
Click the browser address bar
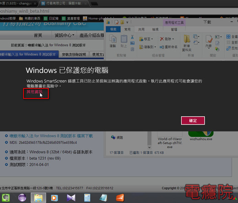click(x=119, y=11)
